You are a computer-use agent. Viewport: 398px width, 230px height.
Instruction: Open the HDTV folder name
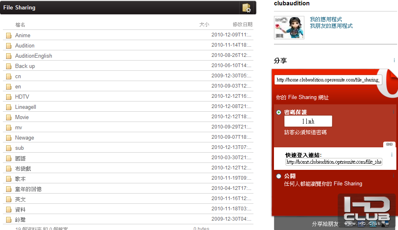click(x=22, y=97)
